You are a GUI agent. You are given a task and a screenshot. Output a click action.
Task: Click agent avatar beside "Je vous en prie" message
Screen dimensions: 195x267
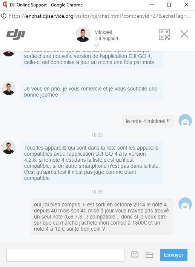point(9,88)
